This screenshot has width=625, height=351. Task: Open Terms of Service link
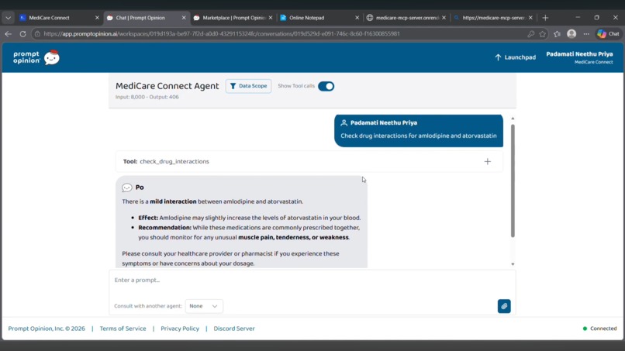point(123,329)
